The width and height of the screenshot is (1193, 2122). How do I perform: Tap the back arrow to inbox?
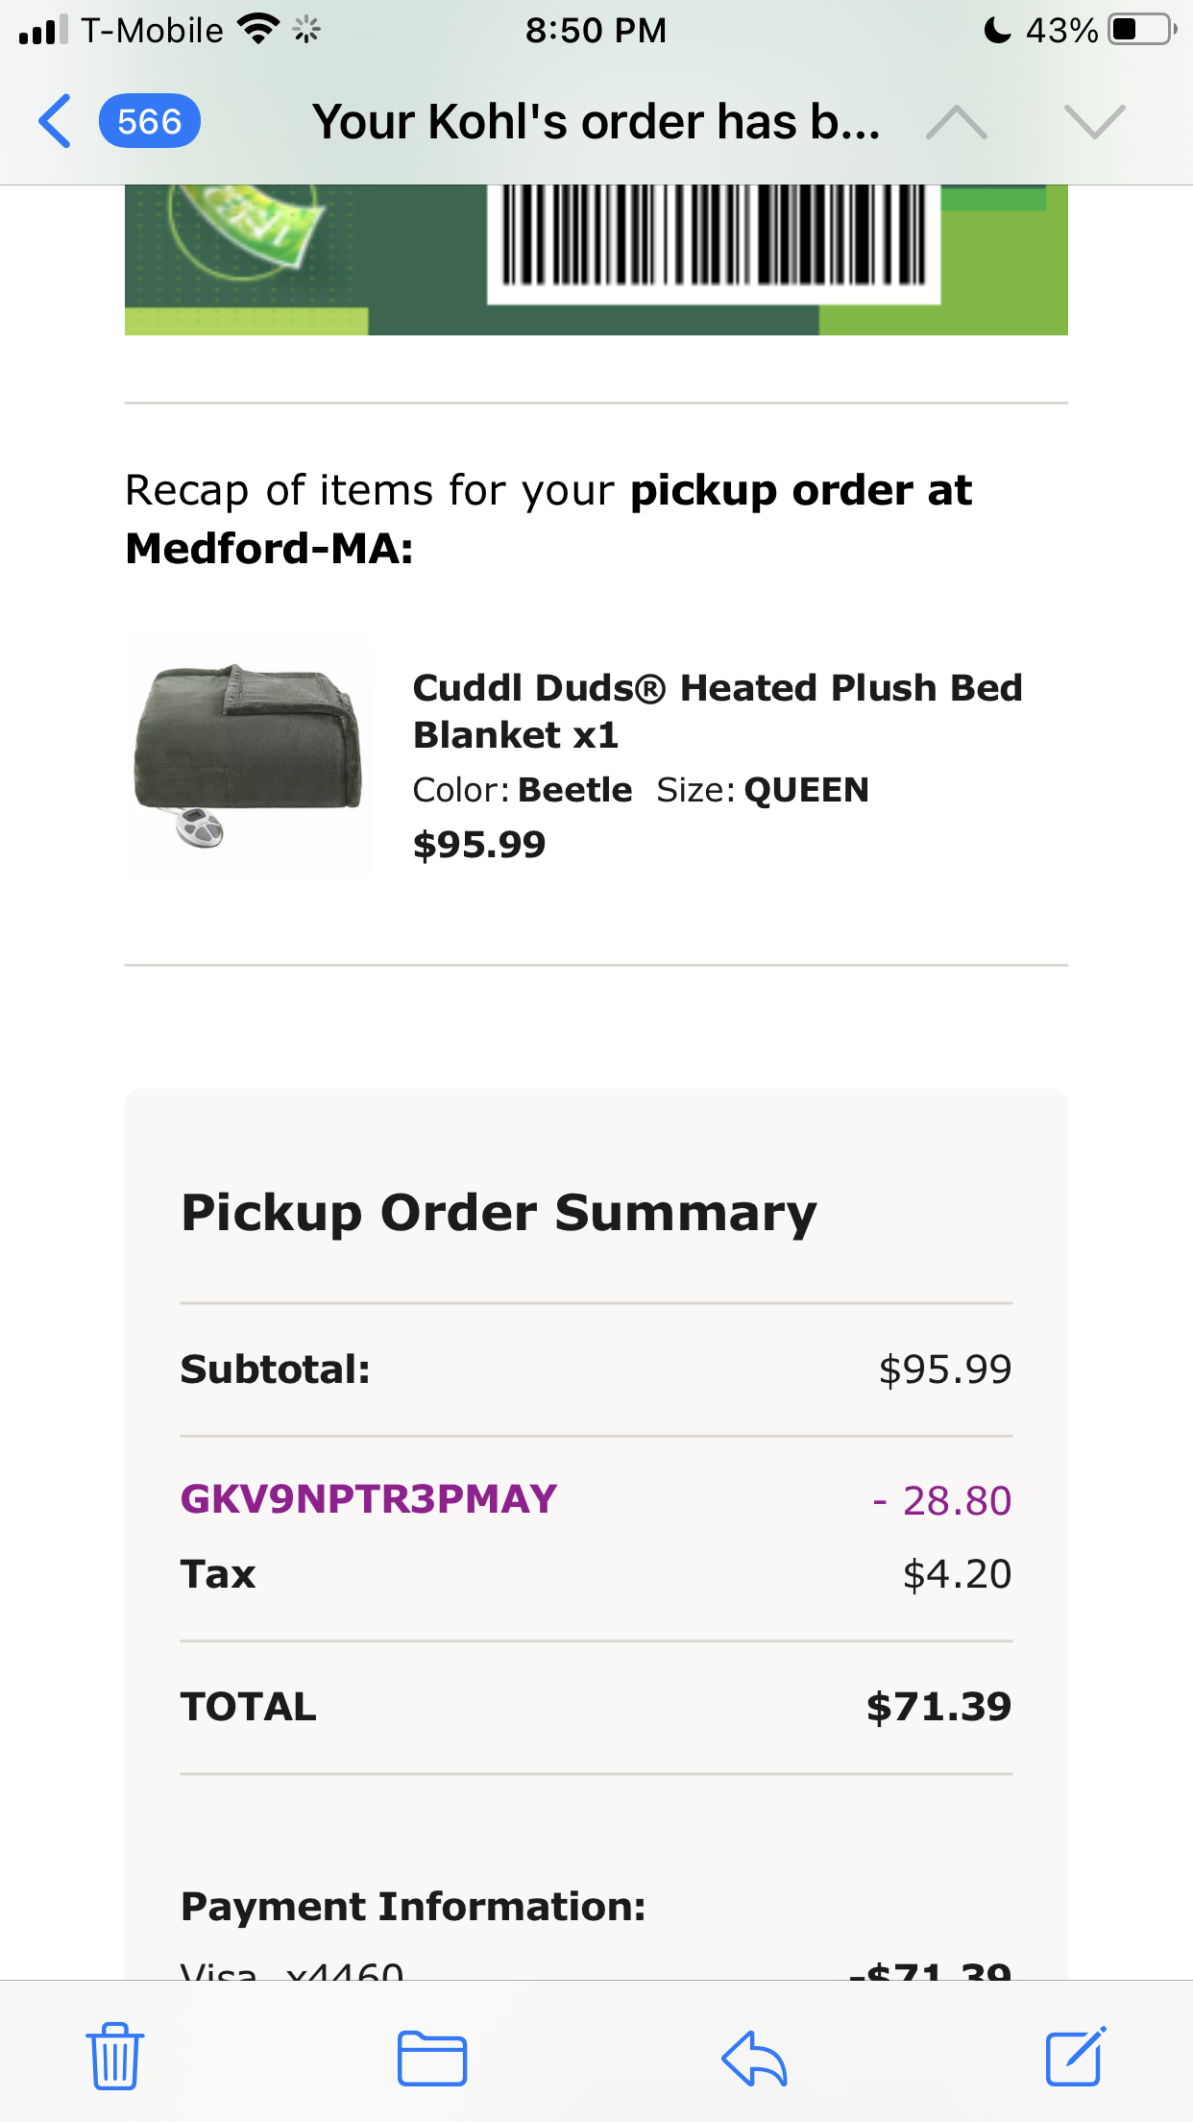(55, 122)
